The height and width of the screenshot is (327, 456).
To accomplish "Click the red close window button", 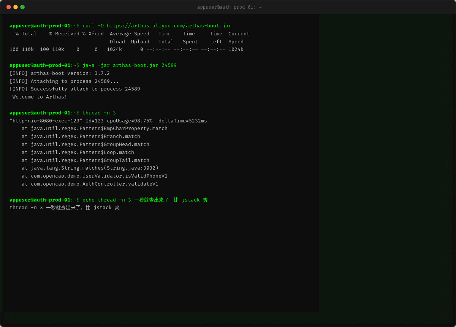I will pos(9,7).
